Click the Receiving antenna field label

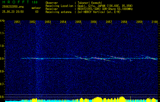[x=59, y=12]
